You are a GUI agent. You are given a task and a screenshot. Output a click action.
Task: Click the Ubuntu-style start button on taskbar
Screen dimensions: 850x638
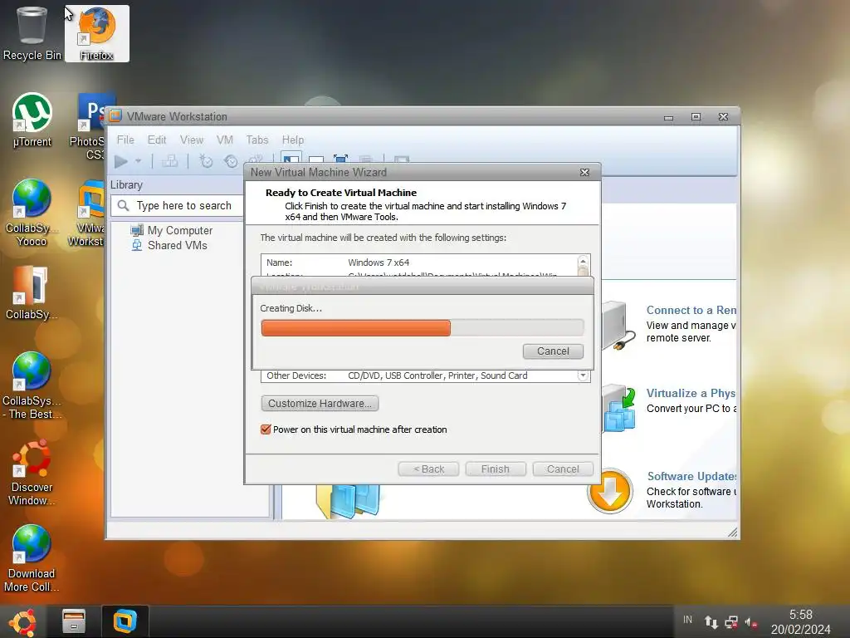click(x=22, y=621)
